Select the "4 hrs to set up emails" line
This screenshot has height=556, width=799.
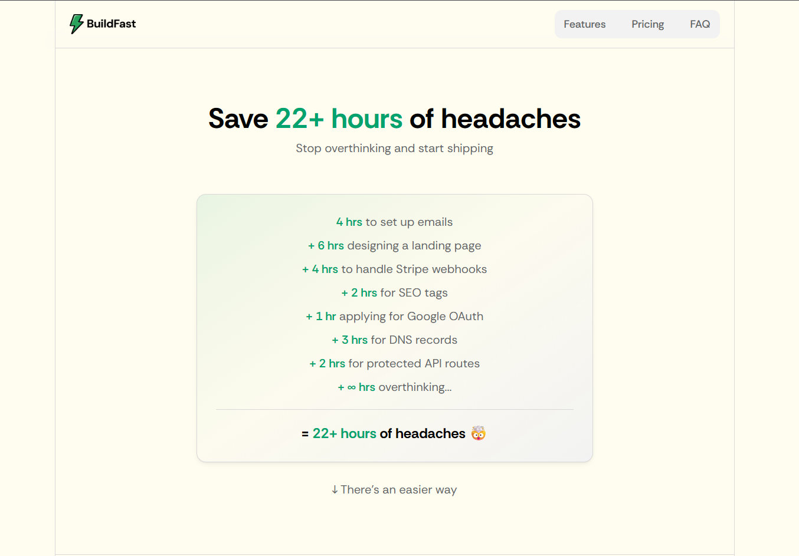click(x=394, y=222)
